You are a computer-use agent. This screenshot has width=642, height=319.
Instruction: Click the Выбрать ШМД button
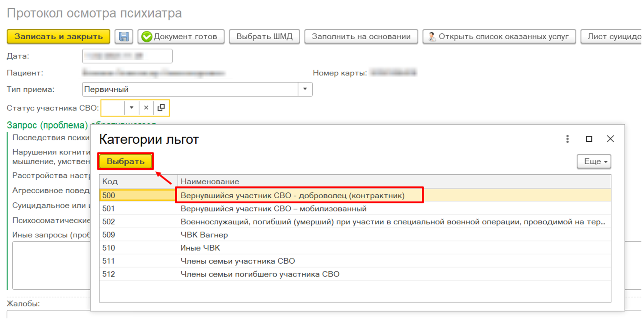(x=264, y=37)
